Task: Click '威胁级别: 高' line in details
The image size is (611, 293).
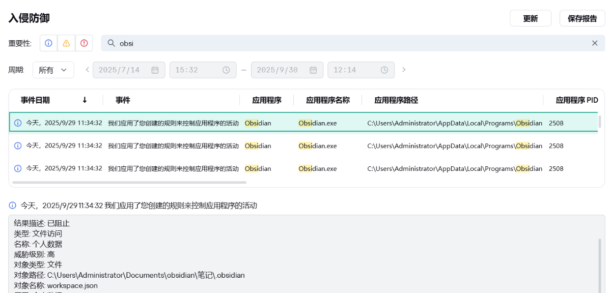Action: click(x=35, y=254)
